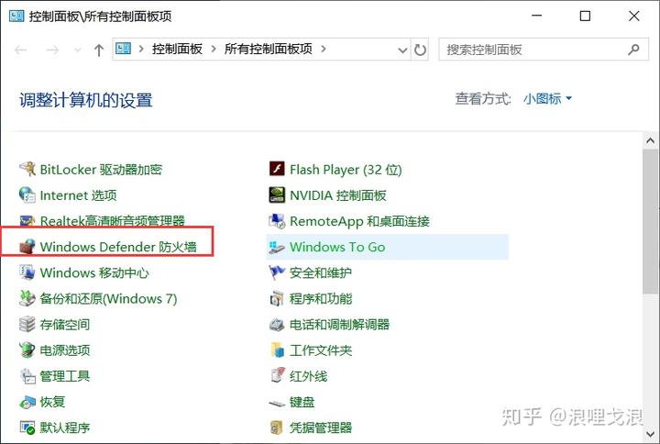Open 电源选项 link
The image size is (660, 444).
coord(65,350)
